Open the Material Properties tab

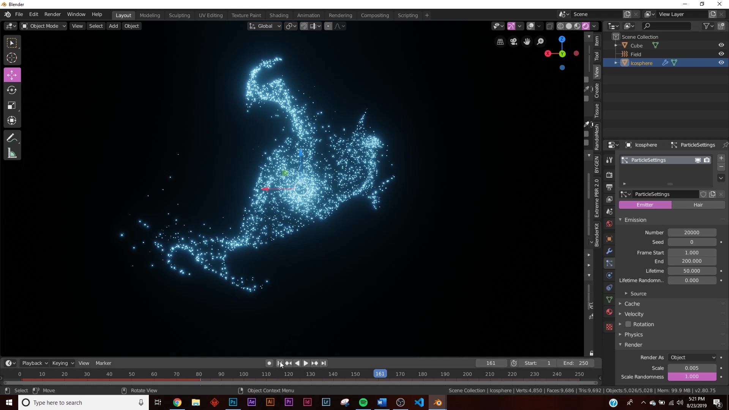pyautogui.click(x=609, y=312)
